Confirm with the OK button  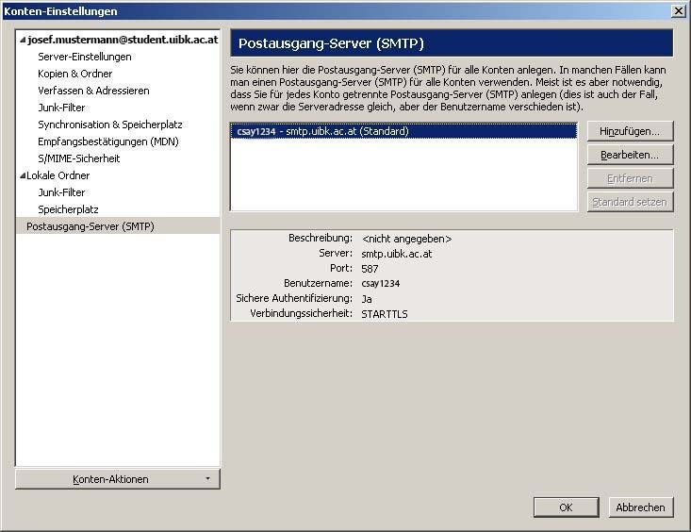[567, 507]
